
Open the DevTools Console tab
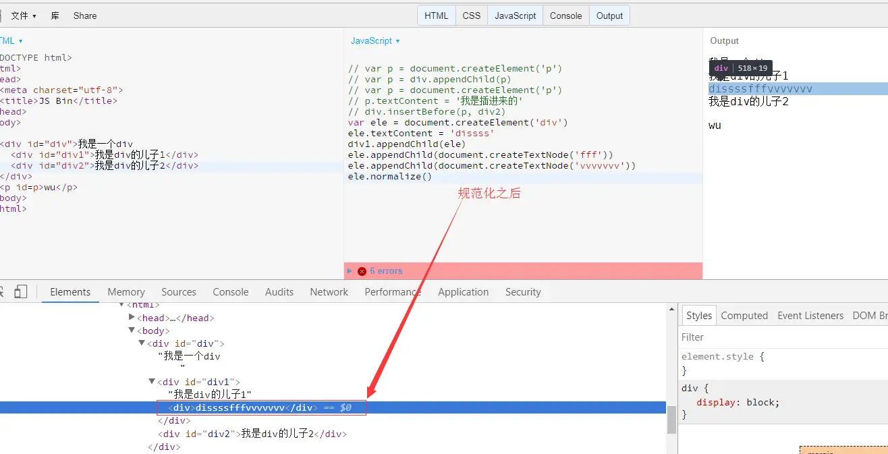pyautogui.click(x=231, y=292)
